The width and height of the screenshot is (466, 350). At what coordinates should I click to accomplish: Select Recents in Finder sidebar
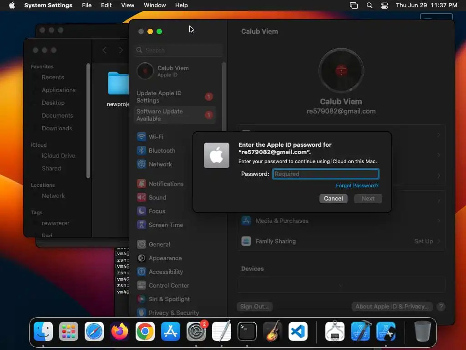pos(53,77)
